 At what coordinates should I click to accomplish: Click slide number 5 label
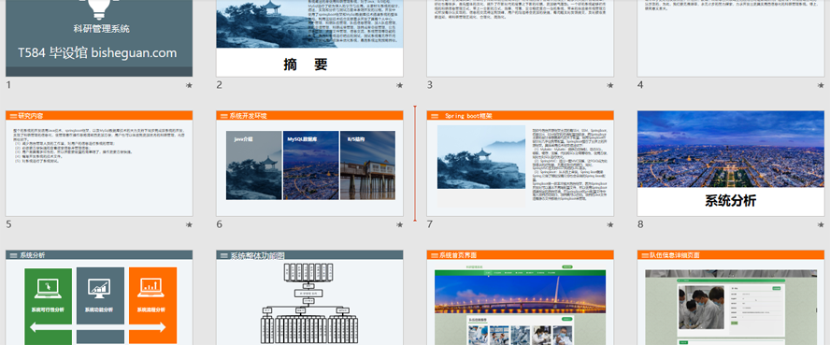pos(8,224)
